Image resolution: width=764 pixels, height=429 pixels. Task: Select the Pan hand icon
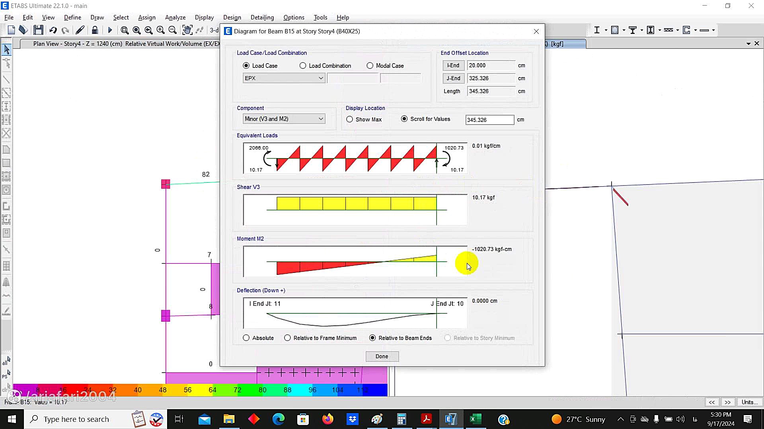coord(187,30)
